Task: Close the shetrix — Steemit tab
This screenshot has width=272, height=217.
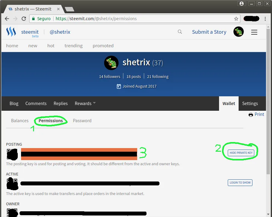Action: click(x=58, y=9)
